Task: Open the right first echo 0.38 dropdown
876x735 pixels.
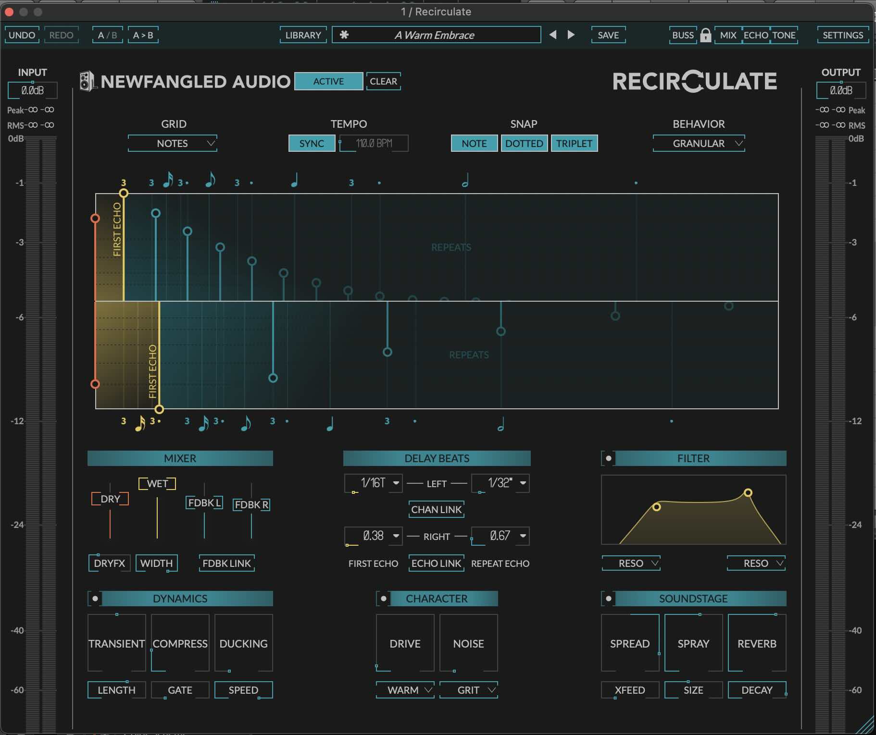Action: [374, 536]
